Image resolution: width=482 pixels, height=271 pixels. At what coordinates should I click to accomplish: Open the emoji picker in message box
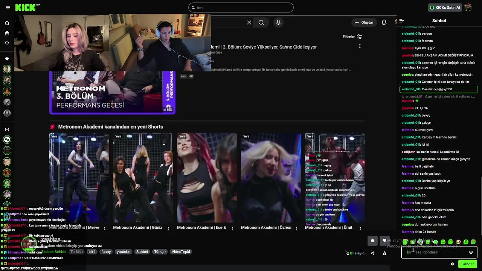tap(471, 252)
